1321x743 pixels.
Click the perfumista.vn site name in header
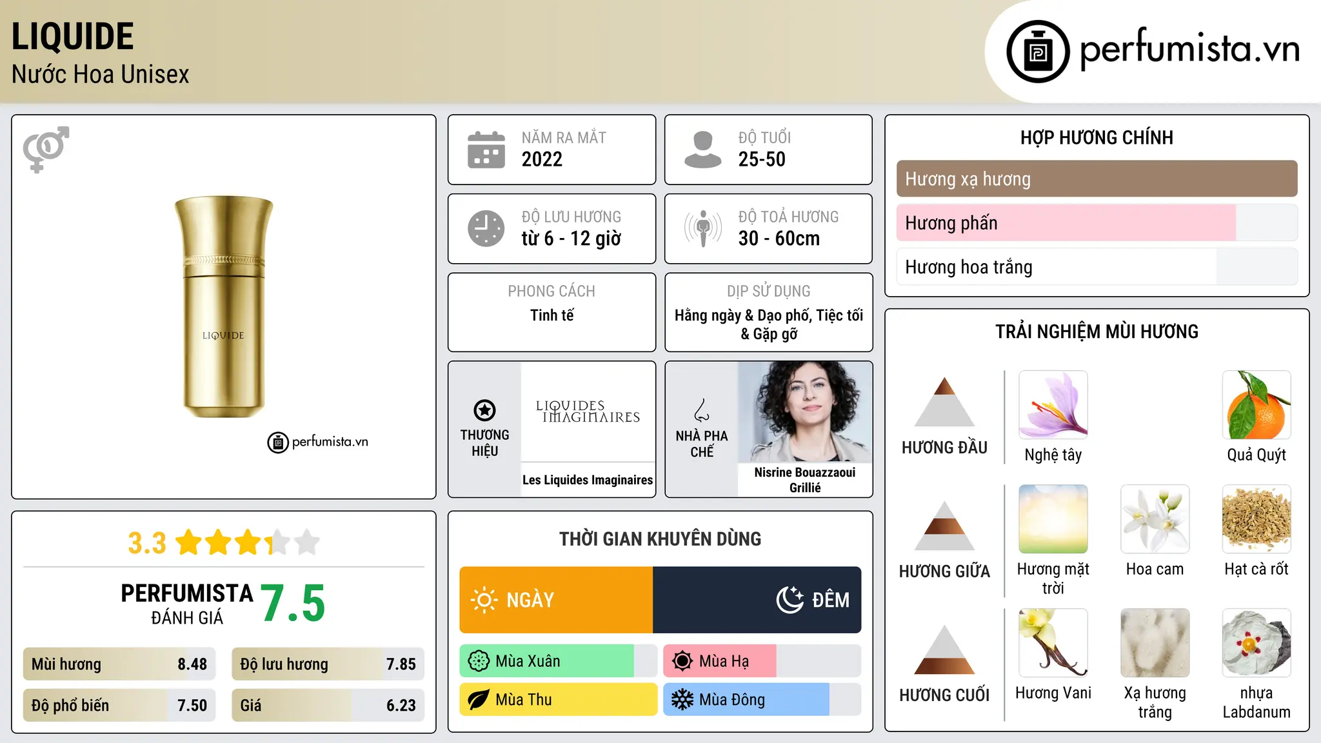tap(1189, 49)
